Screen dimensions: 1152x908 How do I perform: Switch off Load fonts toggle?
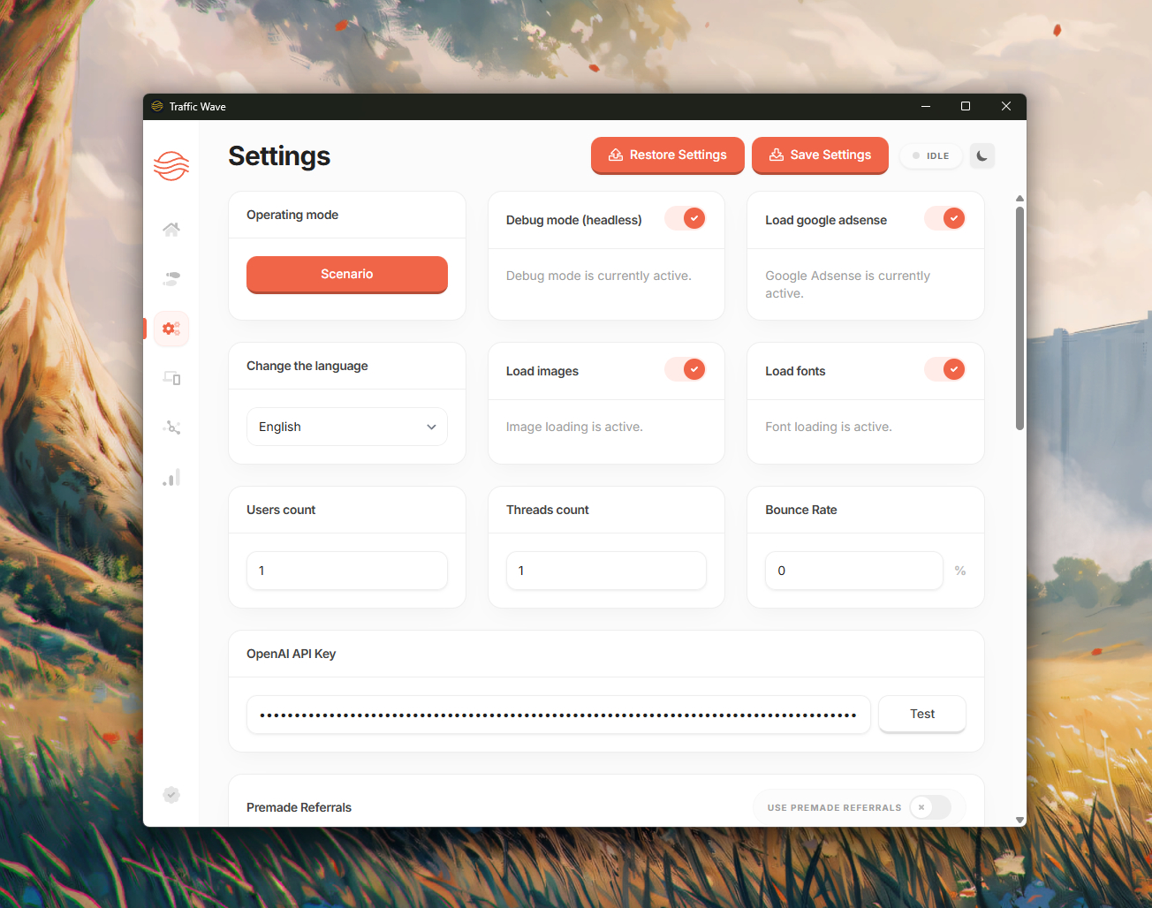(944, 370)
